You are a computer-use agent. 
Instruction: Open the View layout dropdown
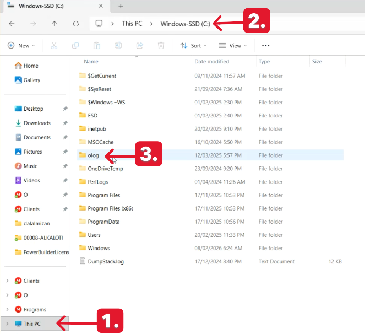pyautogui.click(x=232, y=46)
